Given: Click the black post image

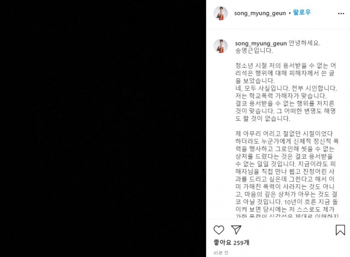Looking at the screenshot, I should (x=103, y=128).
